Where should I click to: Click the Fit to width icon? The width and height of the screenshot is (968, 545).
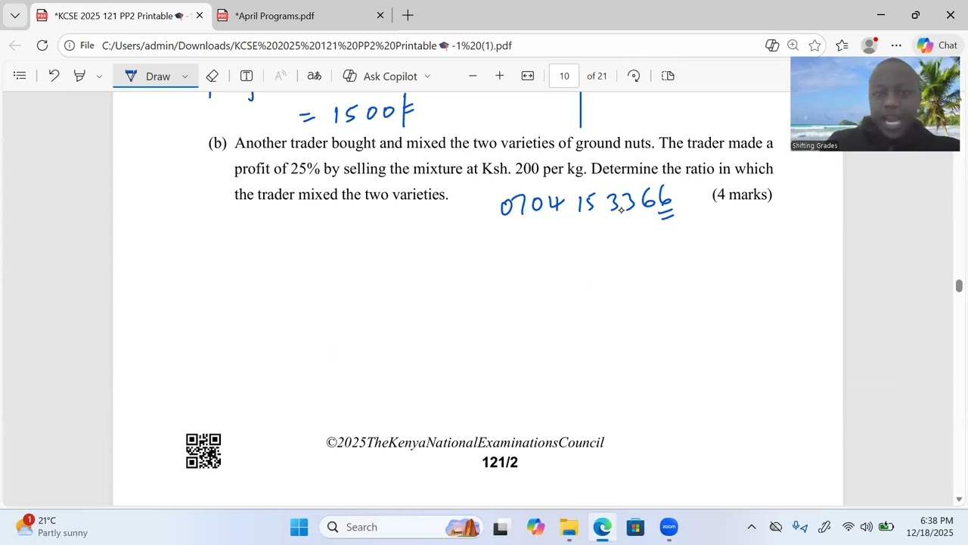point(528,76)
